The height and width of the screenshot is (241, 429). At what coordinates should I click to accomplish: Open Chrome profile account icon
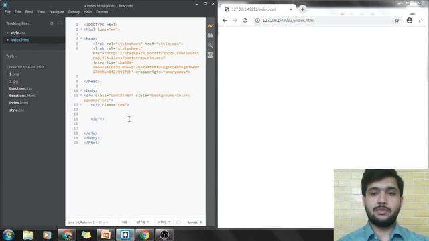[410, 20]
